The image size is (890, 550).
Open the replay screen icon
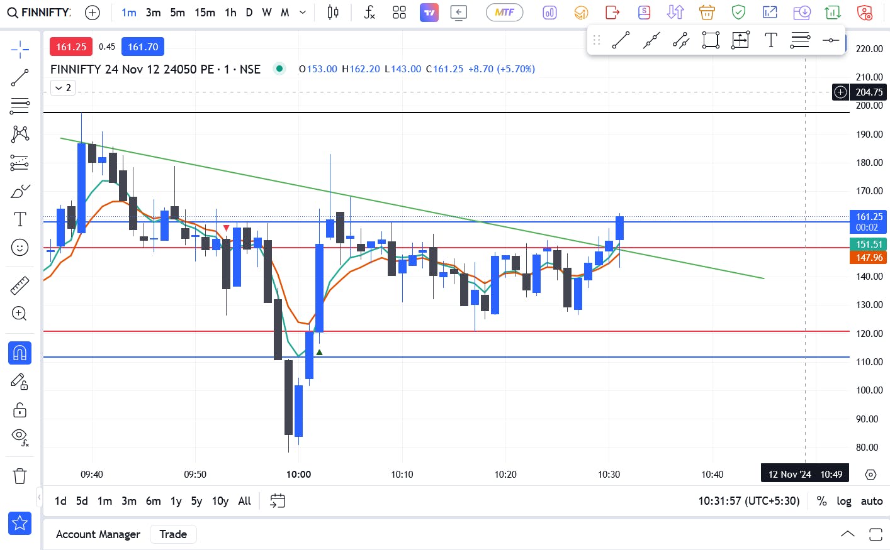coord(459,13)
